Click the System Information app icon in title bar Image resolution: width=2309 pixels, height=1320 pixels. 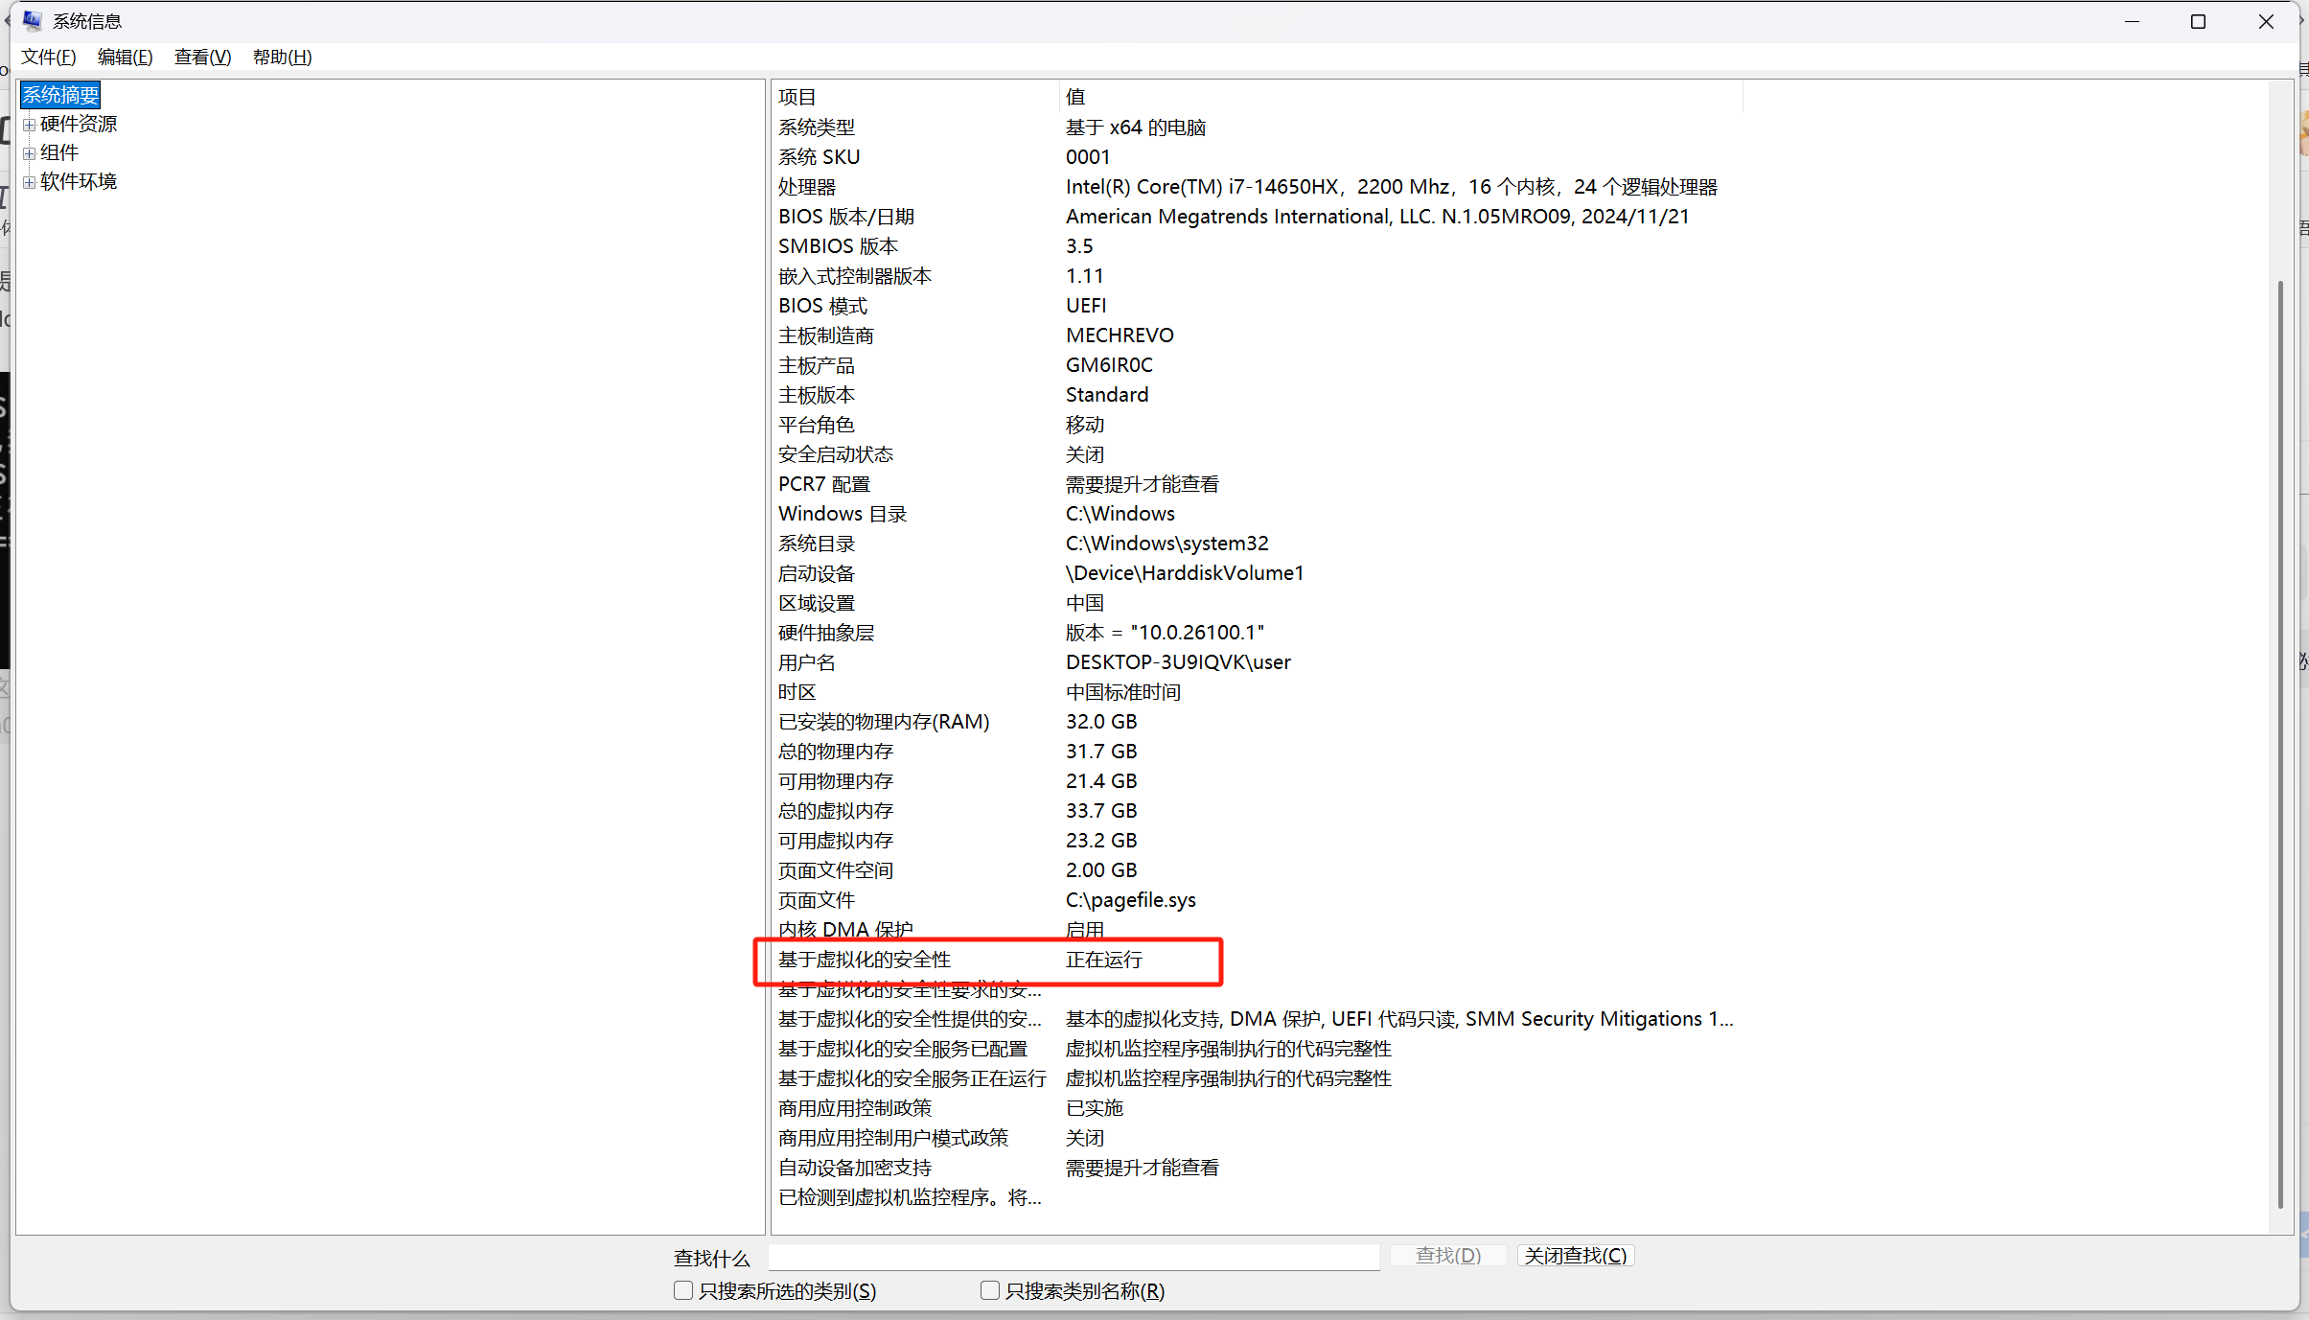[32, 20]
